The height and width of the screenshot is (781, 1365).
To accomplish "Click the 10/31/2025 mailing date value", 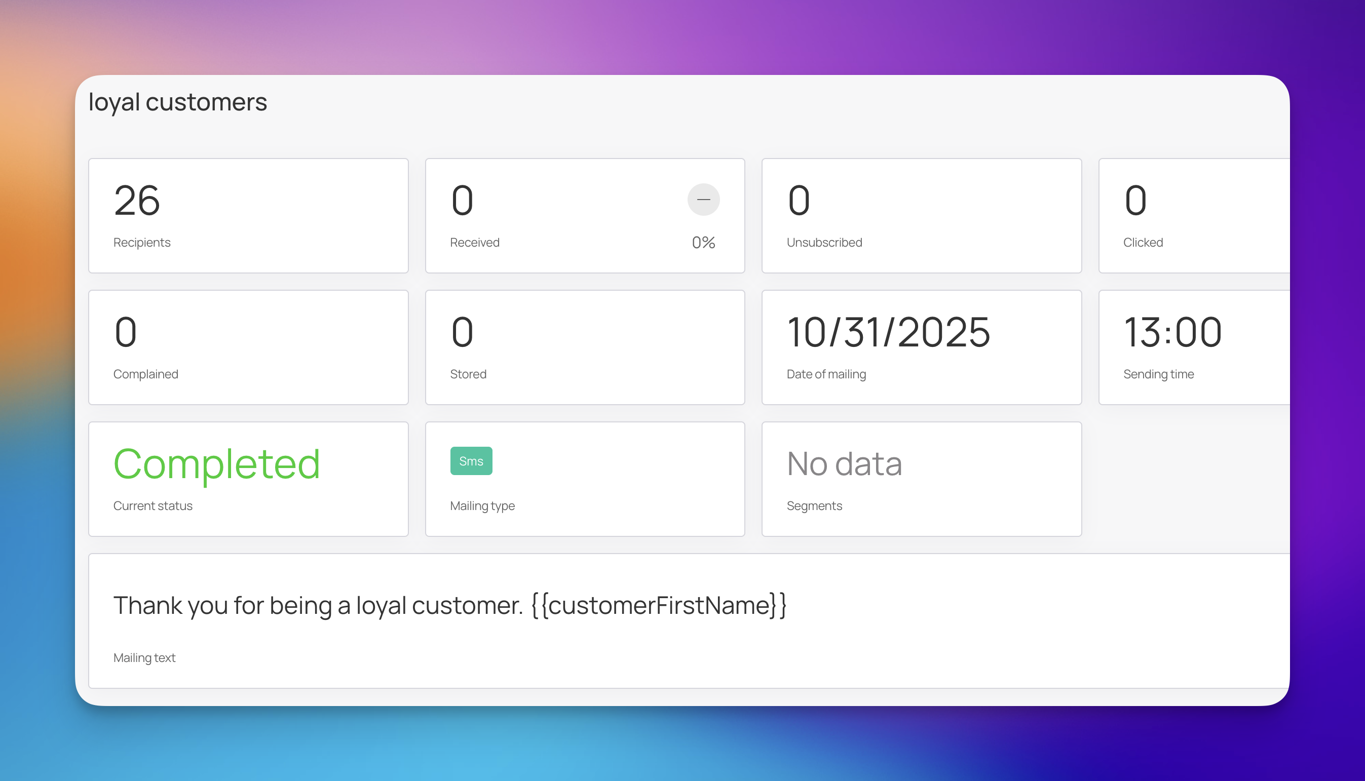I will point(888,332).
